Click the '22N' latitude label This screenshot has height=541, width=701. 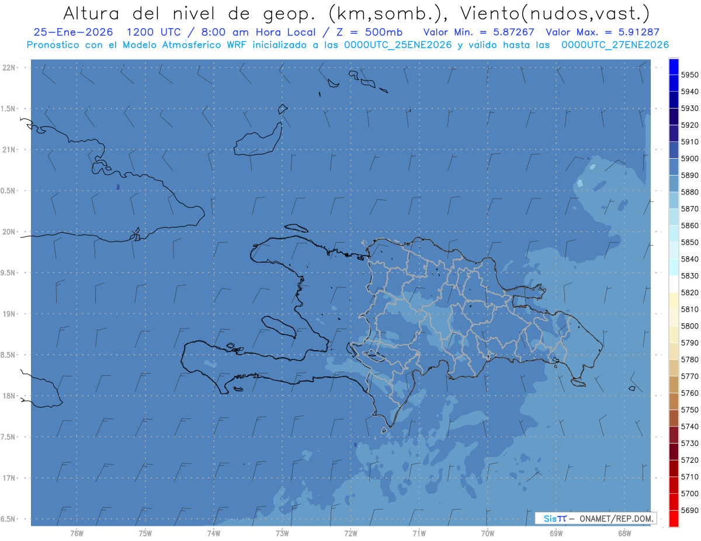pyautogui.click(x=9, y=67)
